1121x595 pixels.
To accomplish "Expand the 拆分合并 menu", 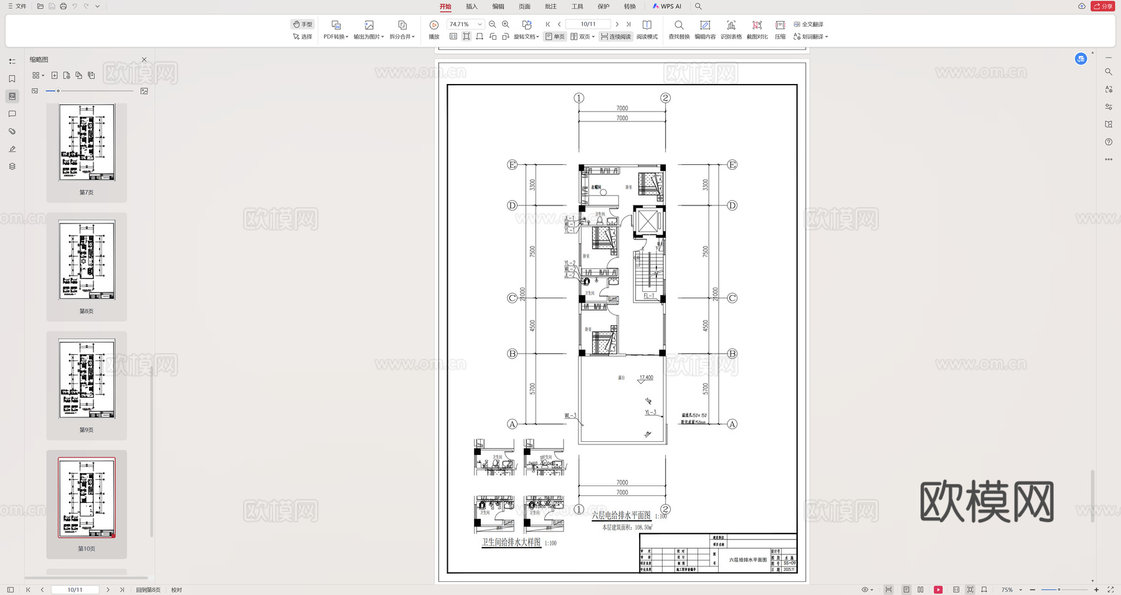I will tap(402, 30).
